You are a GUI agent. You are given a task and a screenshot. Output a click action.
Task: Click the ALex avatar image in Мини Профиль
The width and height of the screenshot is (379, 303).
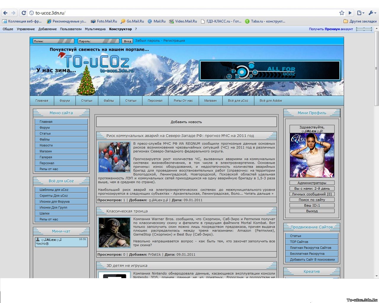point(312,155)
